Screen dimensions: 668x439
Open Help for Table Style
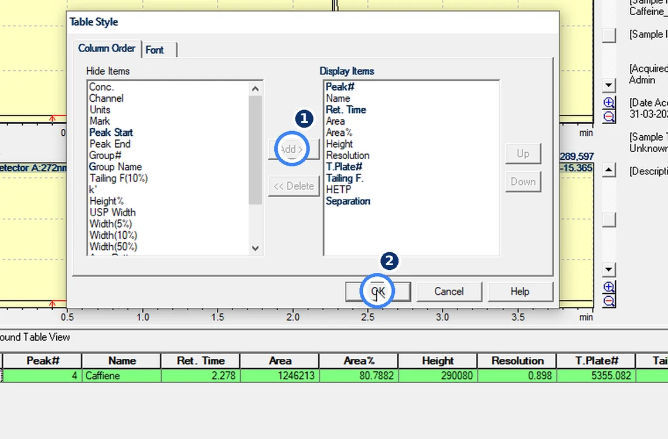(x=520, y=291)
